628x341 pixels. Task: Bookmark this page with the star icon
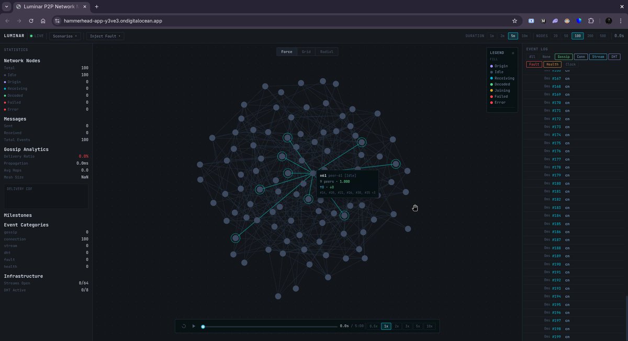click(514, 21)
